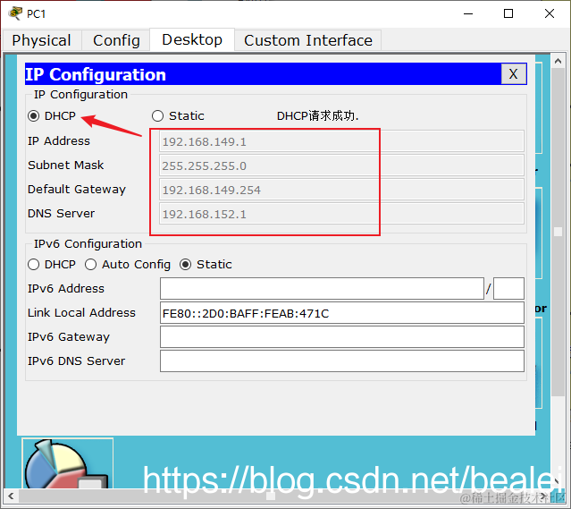Viewport: 571px width, 509px height.
Task: Click the Link Local Address field
Action: pos(342,313)
